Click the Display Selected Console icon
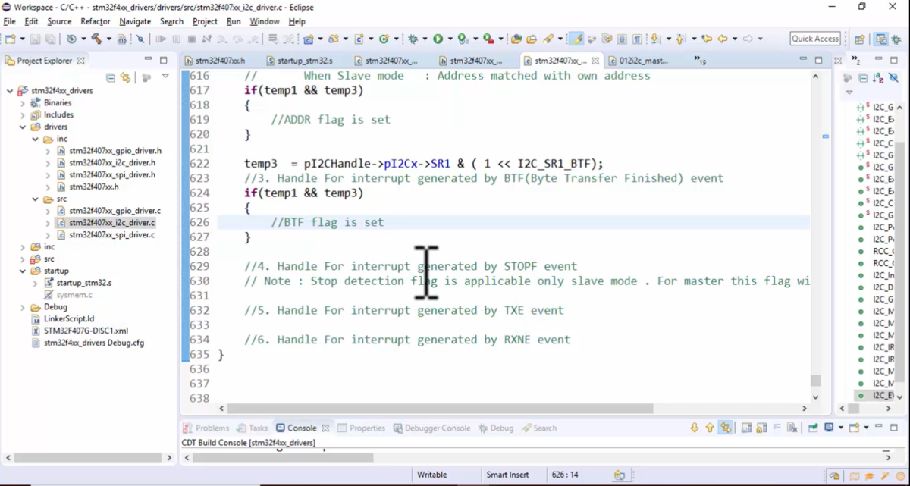Image resolution: width=910 pixels, height=486 pixels. click(x=829, y=428)
